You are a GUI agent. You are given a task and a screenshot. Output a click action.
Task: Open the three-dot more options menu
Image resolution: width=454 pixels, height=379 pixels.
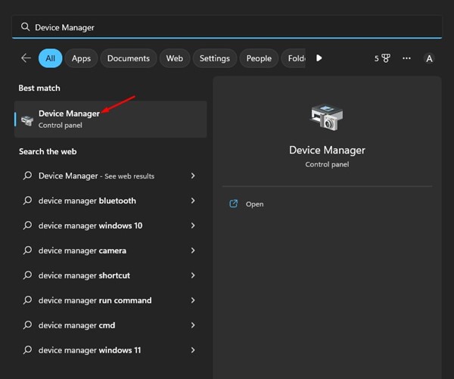pos(407,58)
